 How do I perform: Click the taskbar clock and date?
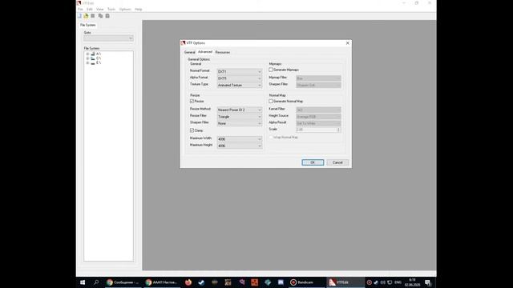tap(412, 282)
